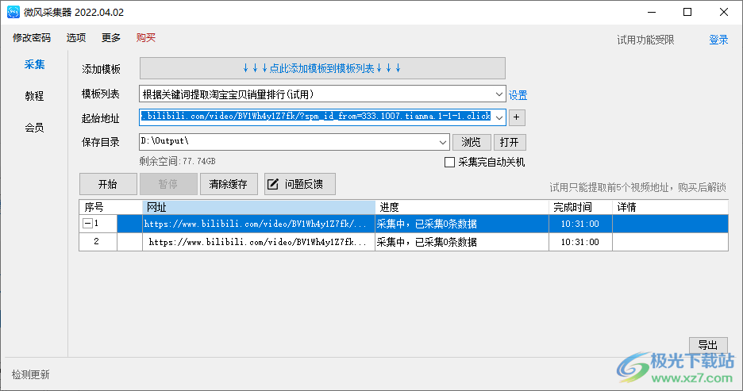Close the 微风采集器 window
Screen dimensions: 743x391
pos(724,13)
